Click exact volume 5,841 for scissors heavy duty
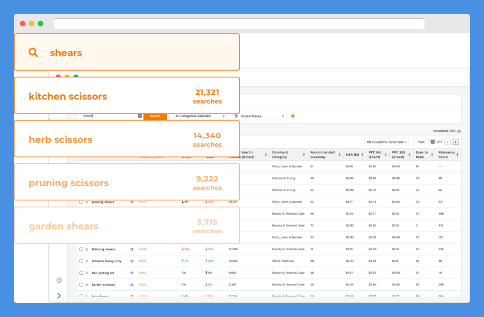Screen dimensions: 484x317 tap(143, 261)
